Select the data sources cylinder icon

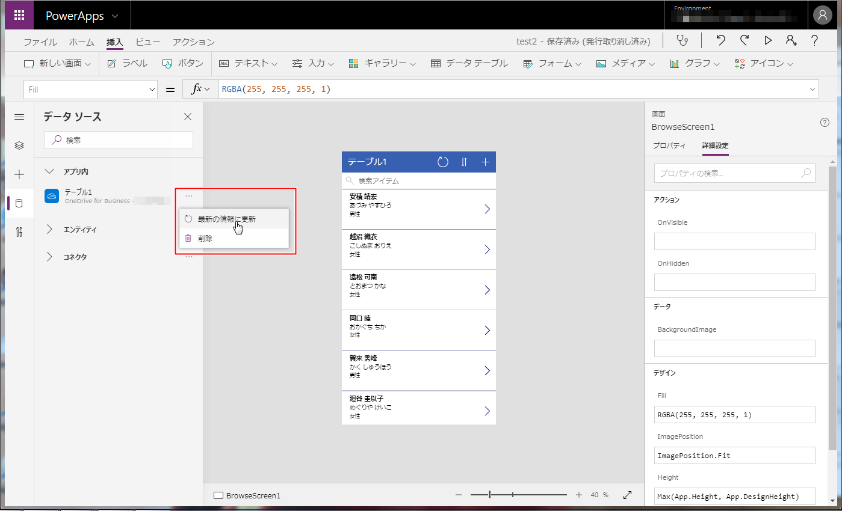[19, 203]
